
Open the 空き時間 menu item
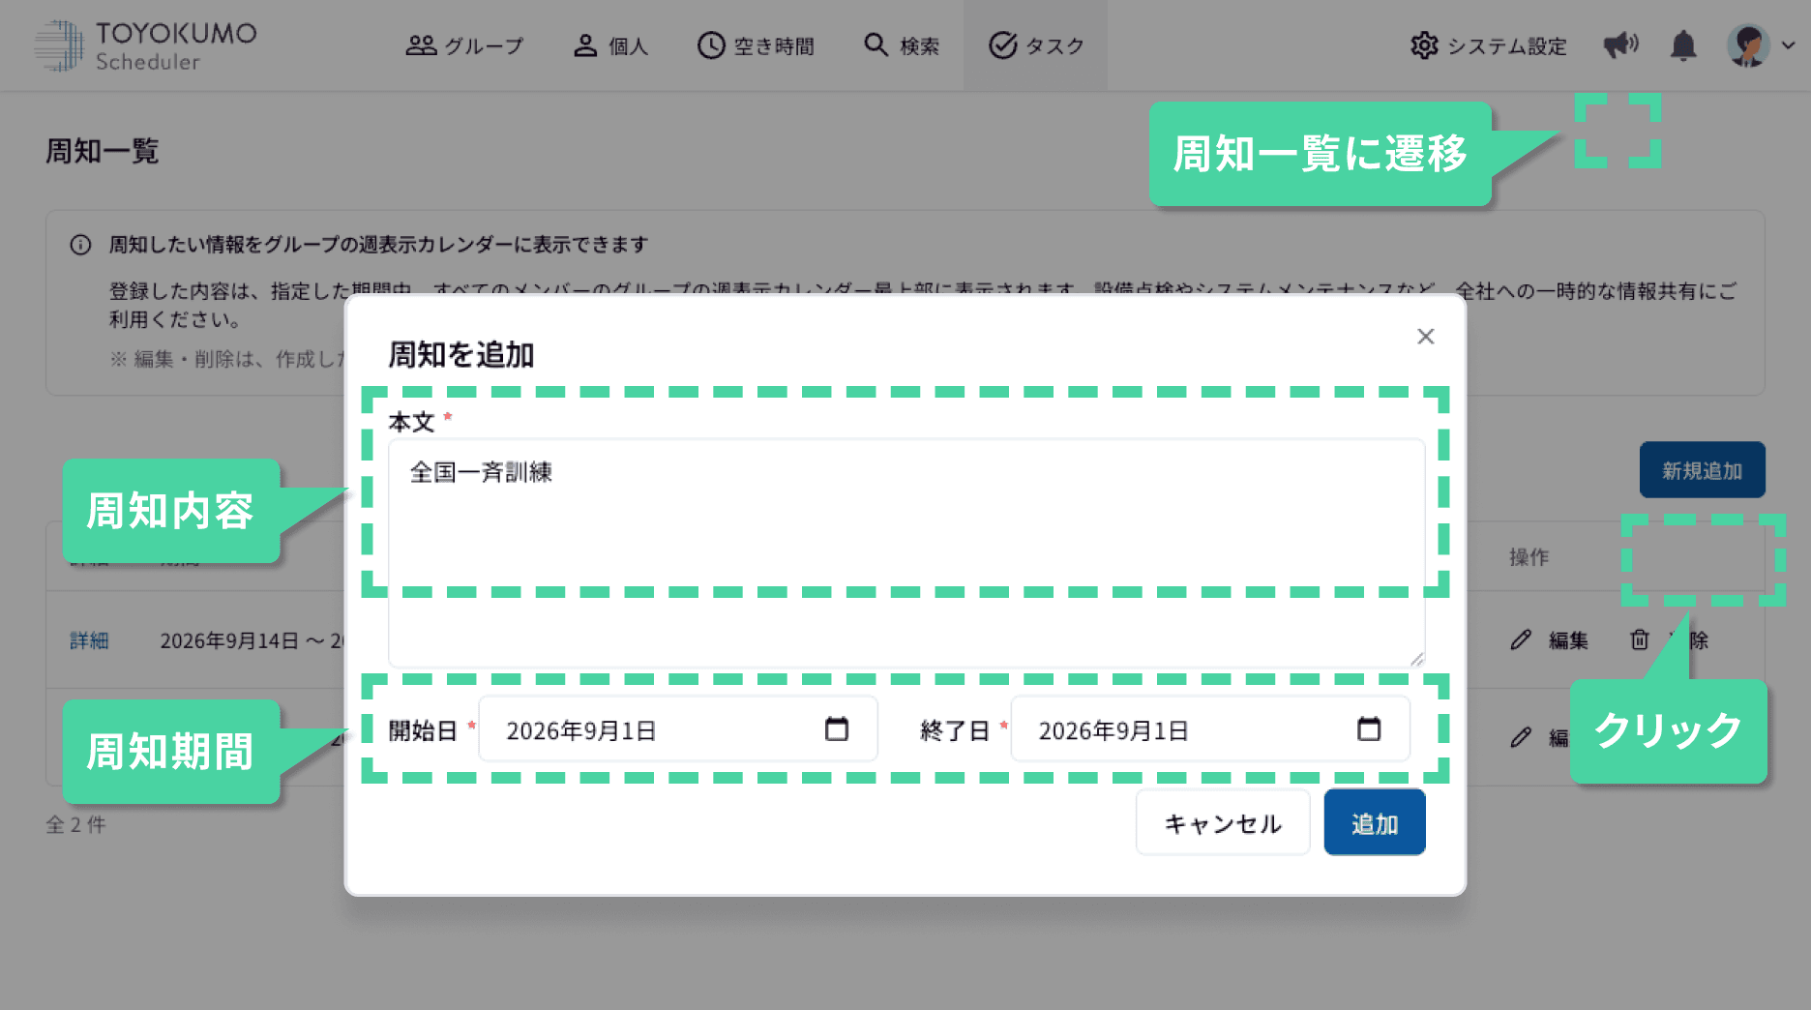coord(756,45)
